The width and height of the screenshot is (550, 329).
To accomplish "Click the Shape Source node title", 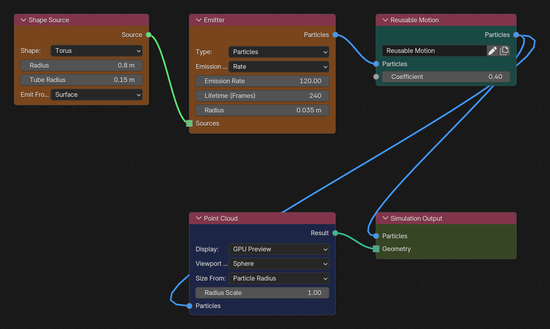I will click(49, 20).
